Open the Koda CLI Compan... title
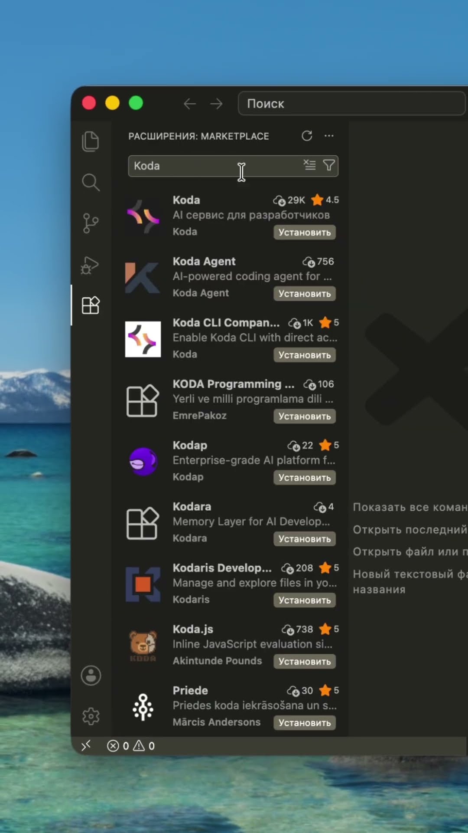This screenshot has width=468, height=833. [x=226, y=323]
